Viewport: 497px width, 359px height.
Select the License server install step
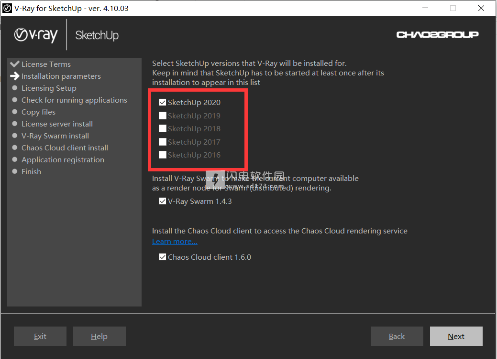[57, 124]
